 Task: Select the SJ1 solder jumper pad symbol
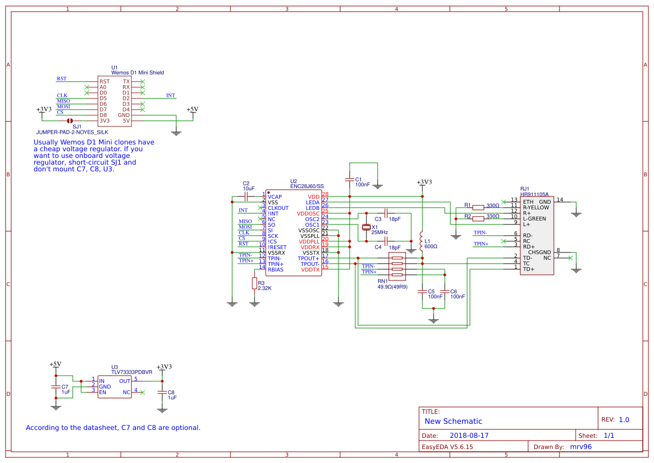pyautogui.click(x=70, y=121)
